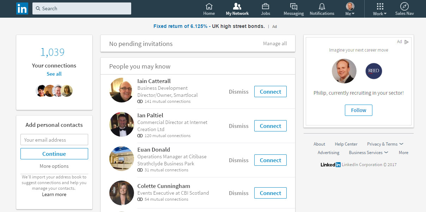Click the search magnifier icon
Viewport: 426px width, 212px height.
pyautogui.click(x=38, y=8)
